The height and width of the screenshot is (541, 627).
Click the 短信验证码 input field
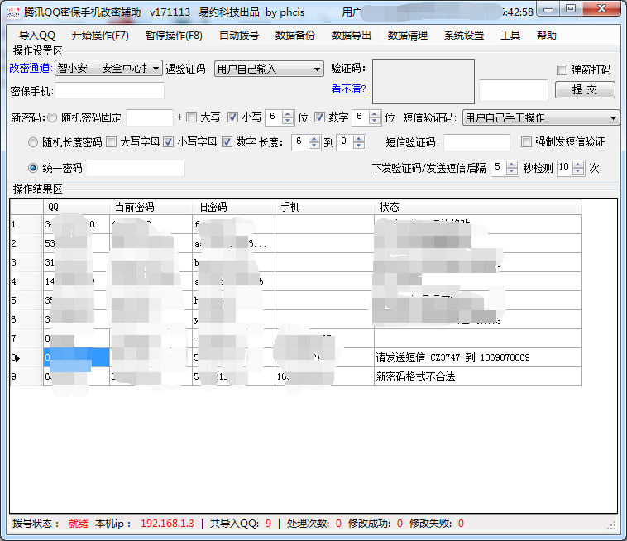tap(476, 142)
